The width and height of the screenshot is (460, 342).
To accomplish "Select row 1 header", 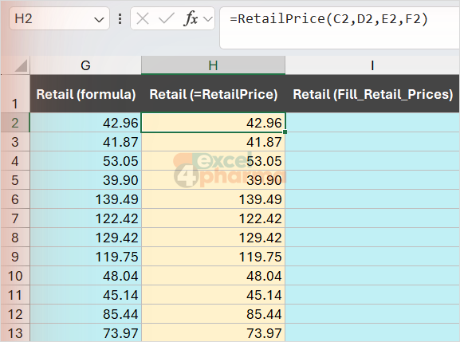I will pos(15,93).
